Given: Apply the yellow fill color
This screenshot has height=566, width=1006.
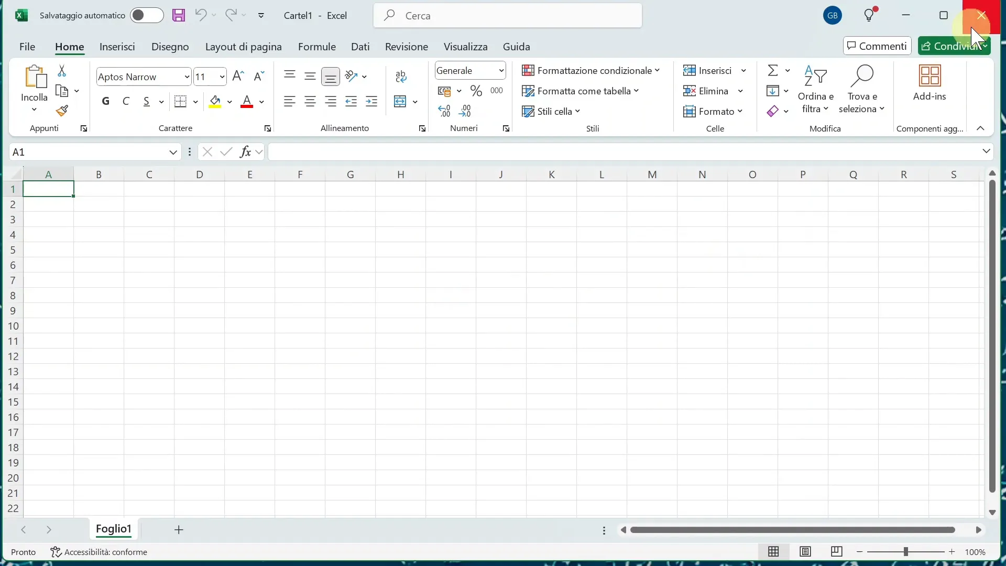Looking at the screenshot, I should click(215, 102).
